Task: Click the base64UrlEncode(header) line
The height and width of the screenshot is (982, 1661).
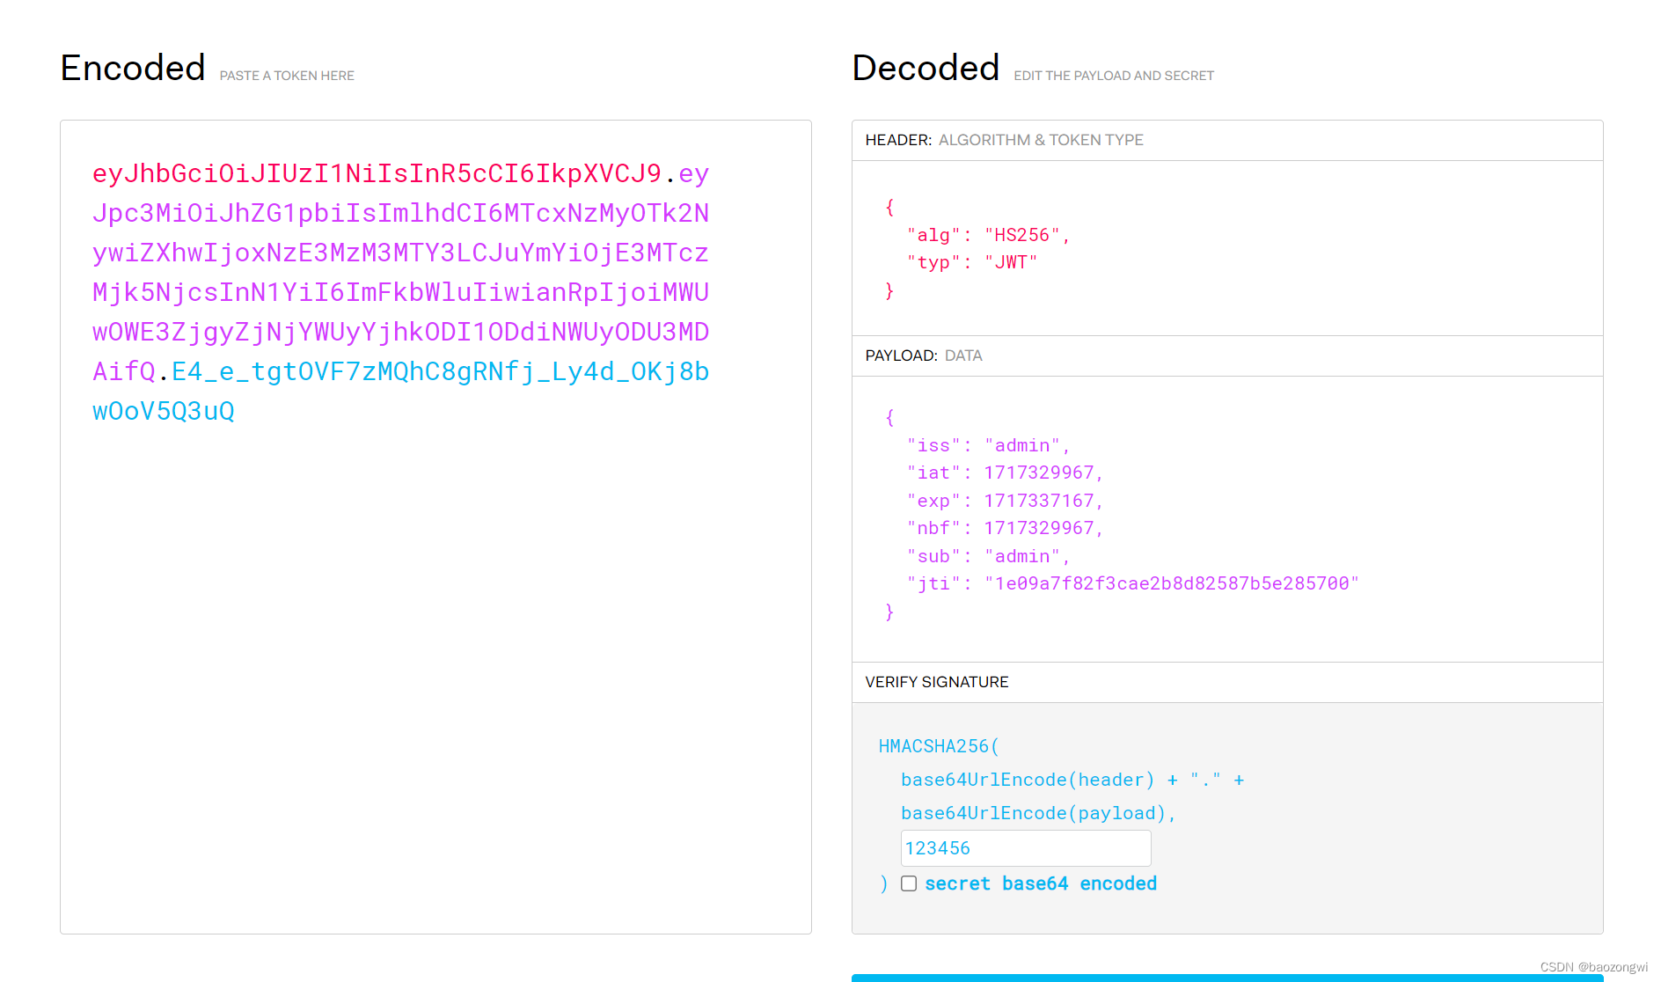Action: click(x=1072, y=780)
